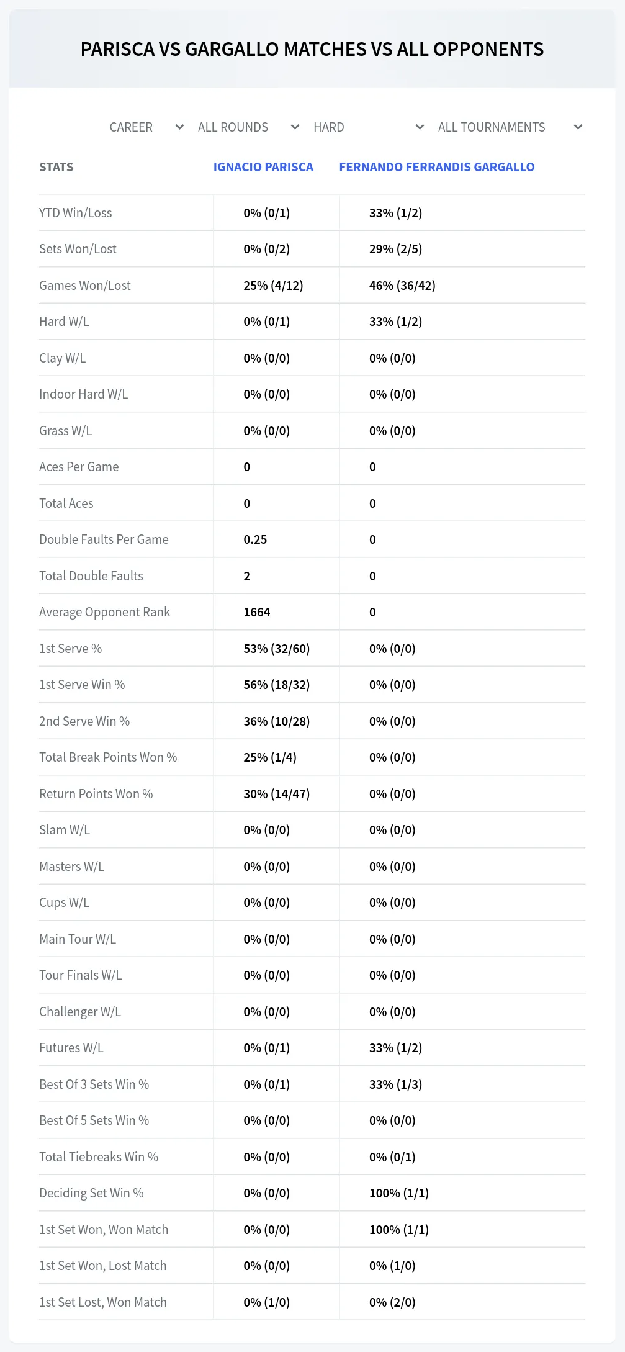Screen dimensions: 625x1352
Task: Expand the ALL TOURNAMENTS dropdown
Action: click(510, 127)
